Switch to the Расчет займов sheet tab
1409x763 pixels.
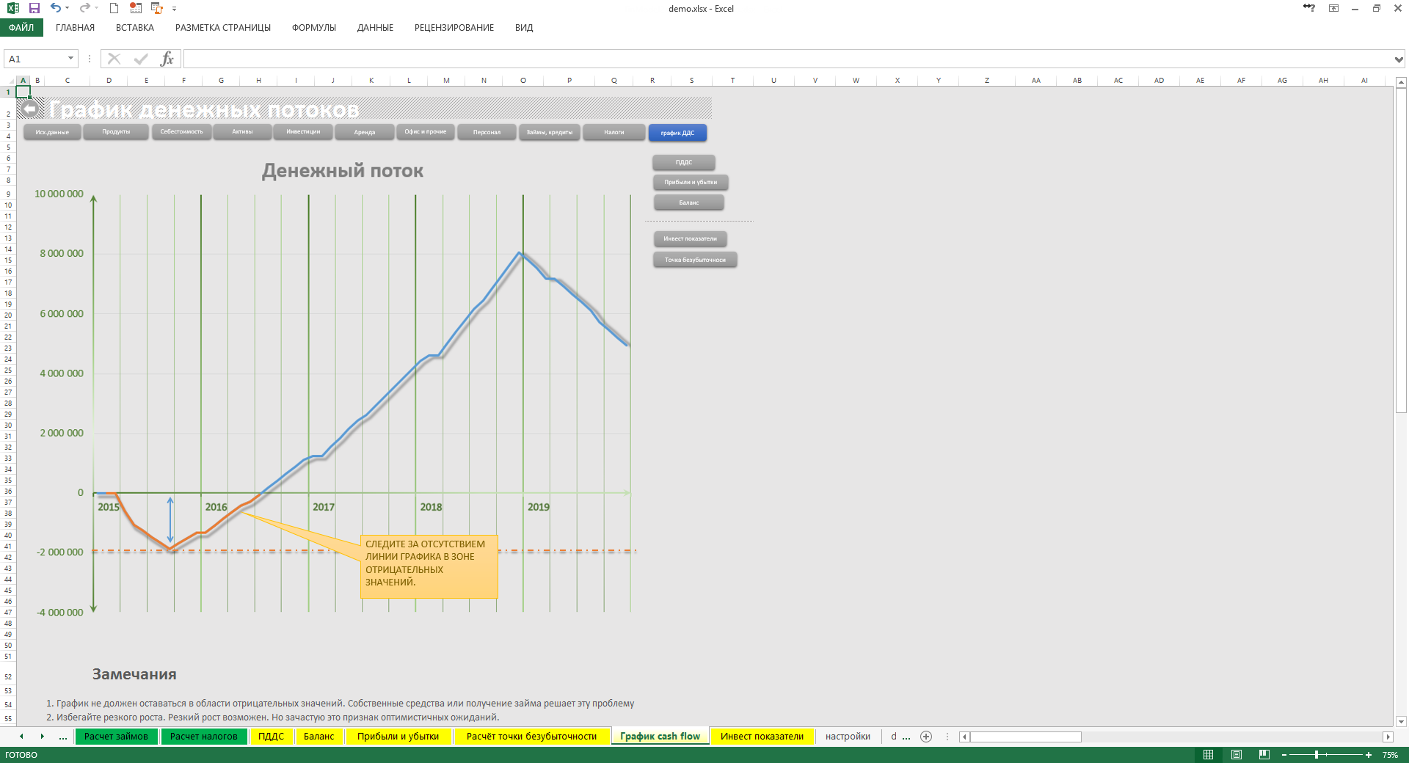(x=116, y=737)
